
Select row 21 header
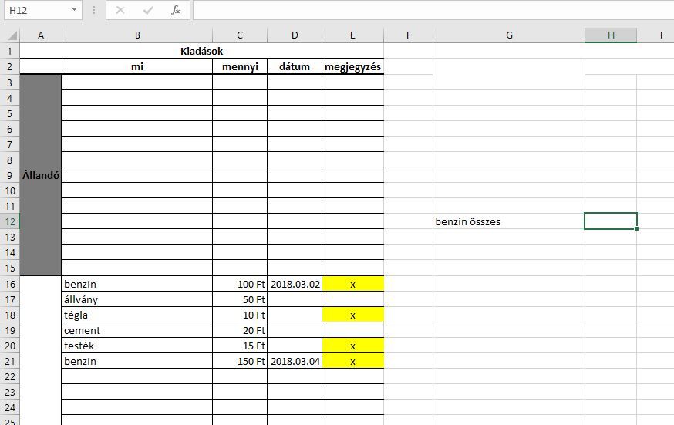(x=10, y=362)
